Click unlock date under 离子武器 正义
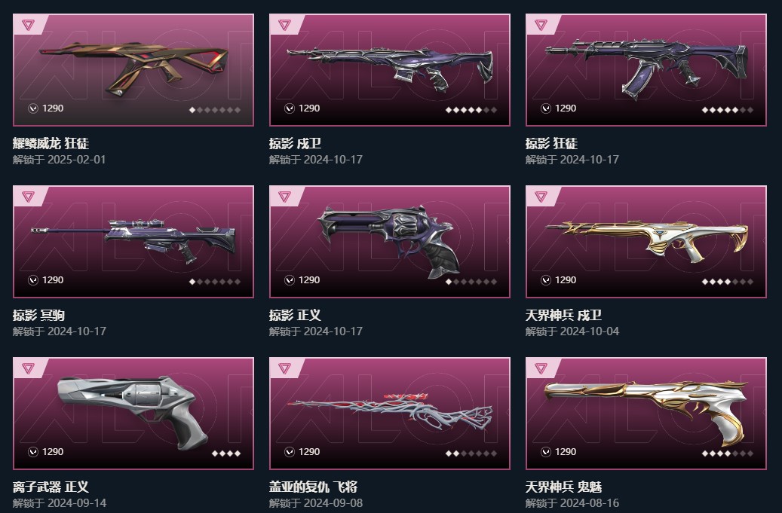Viewport: 782px width, 513px height. pos(60,503)
